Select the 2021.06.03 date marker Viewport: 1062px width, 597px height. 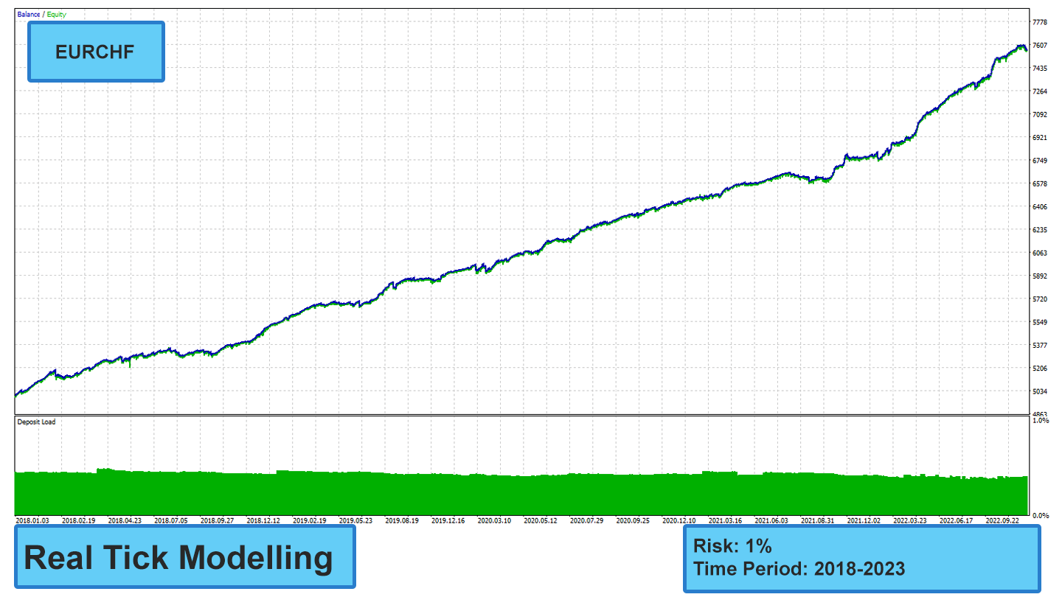point(771,520)
